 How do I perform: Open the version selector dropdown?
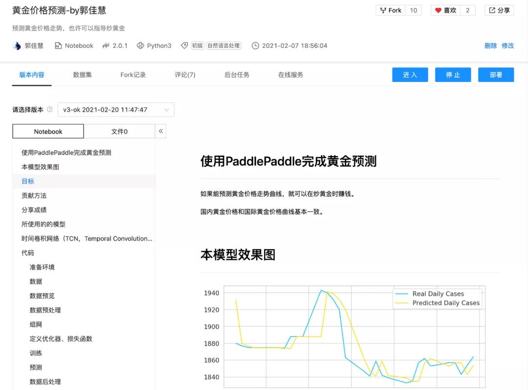[x=116, y=110]
